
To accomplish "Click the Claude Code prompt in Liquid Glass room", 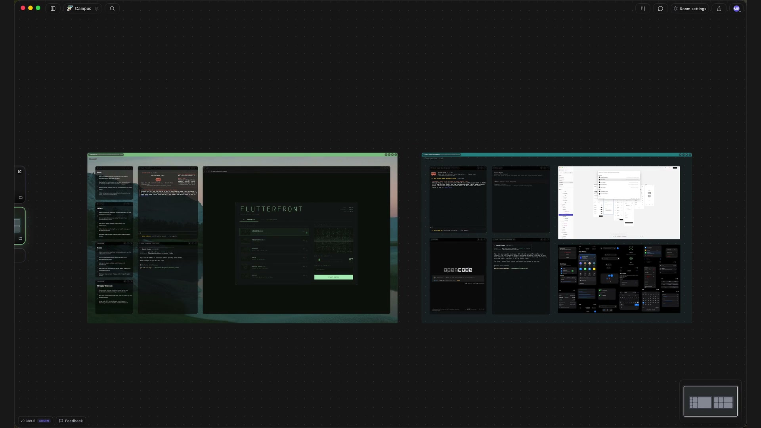I will coord(458,228).
